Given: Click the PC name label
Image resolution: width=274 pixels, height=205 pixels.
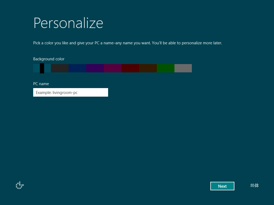Looking at the screenshot, I should click(41, 84).
